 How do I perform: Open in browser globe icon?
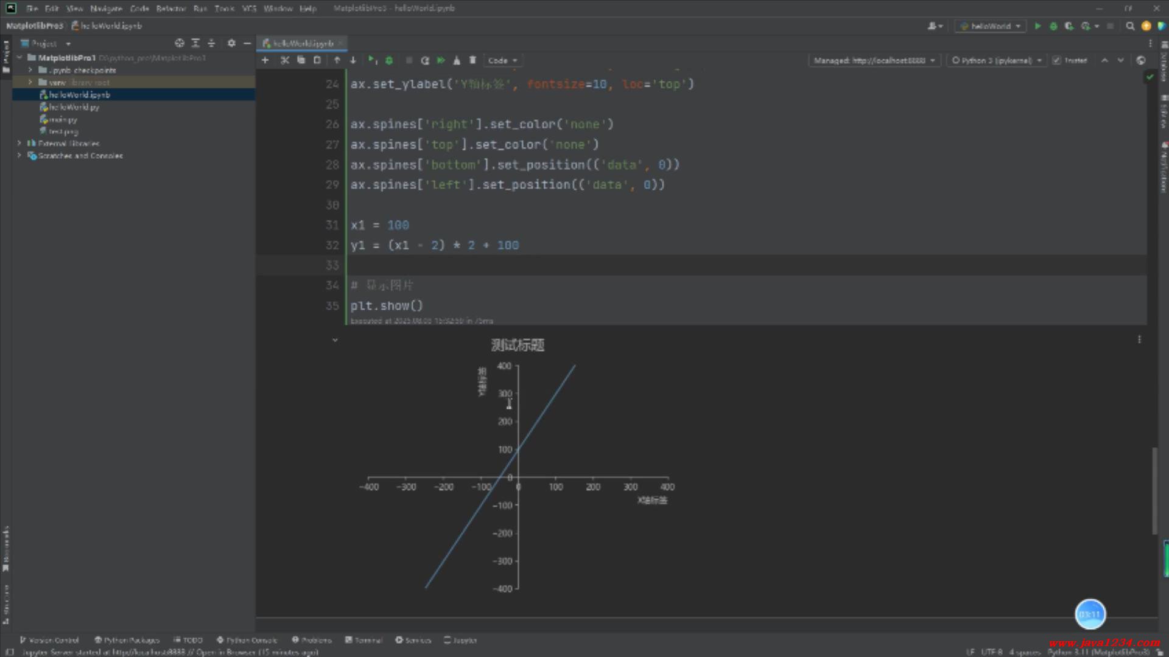(x=1141, y=60)
